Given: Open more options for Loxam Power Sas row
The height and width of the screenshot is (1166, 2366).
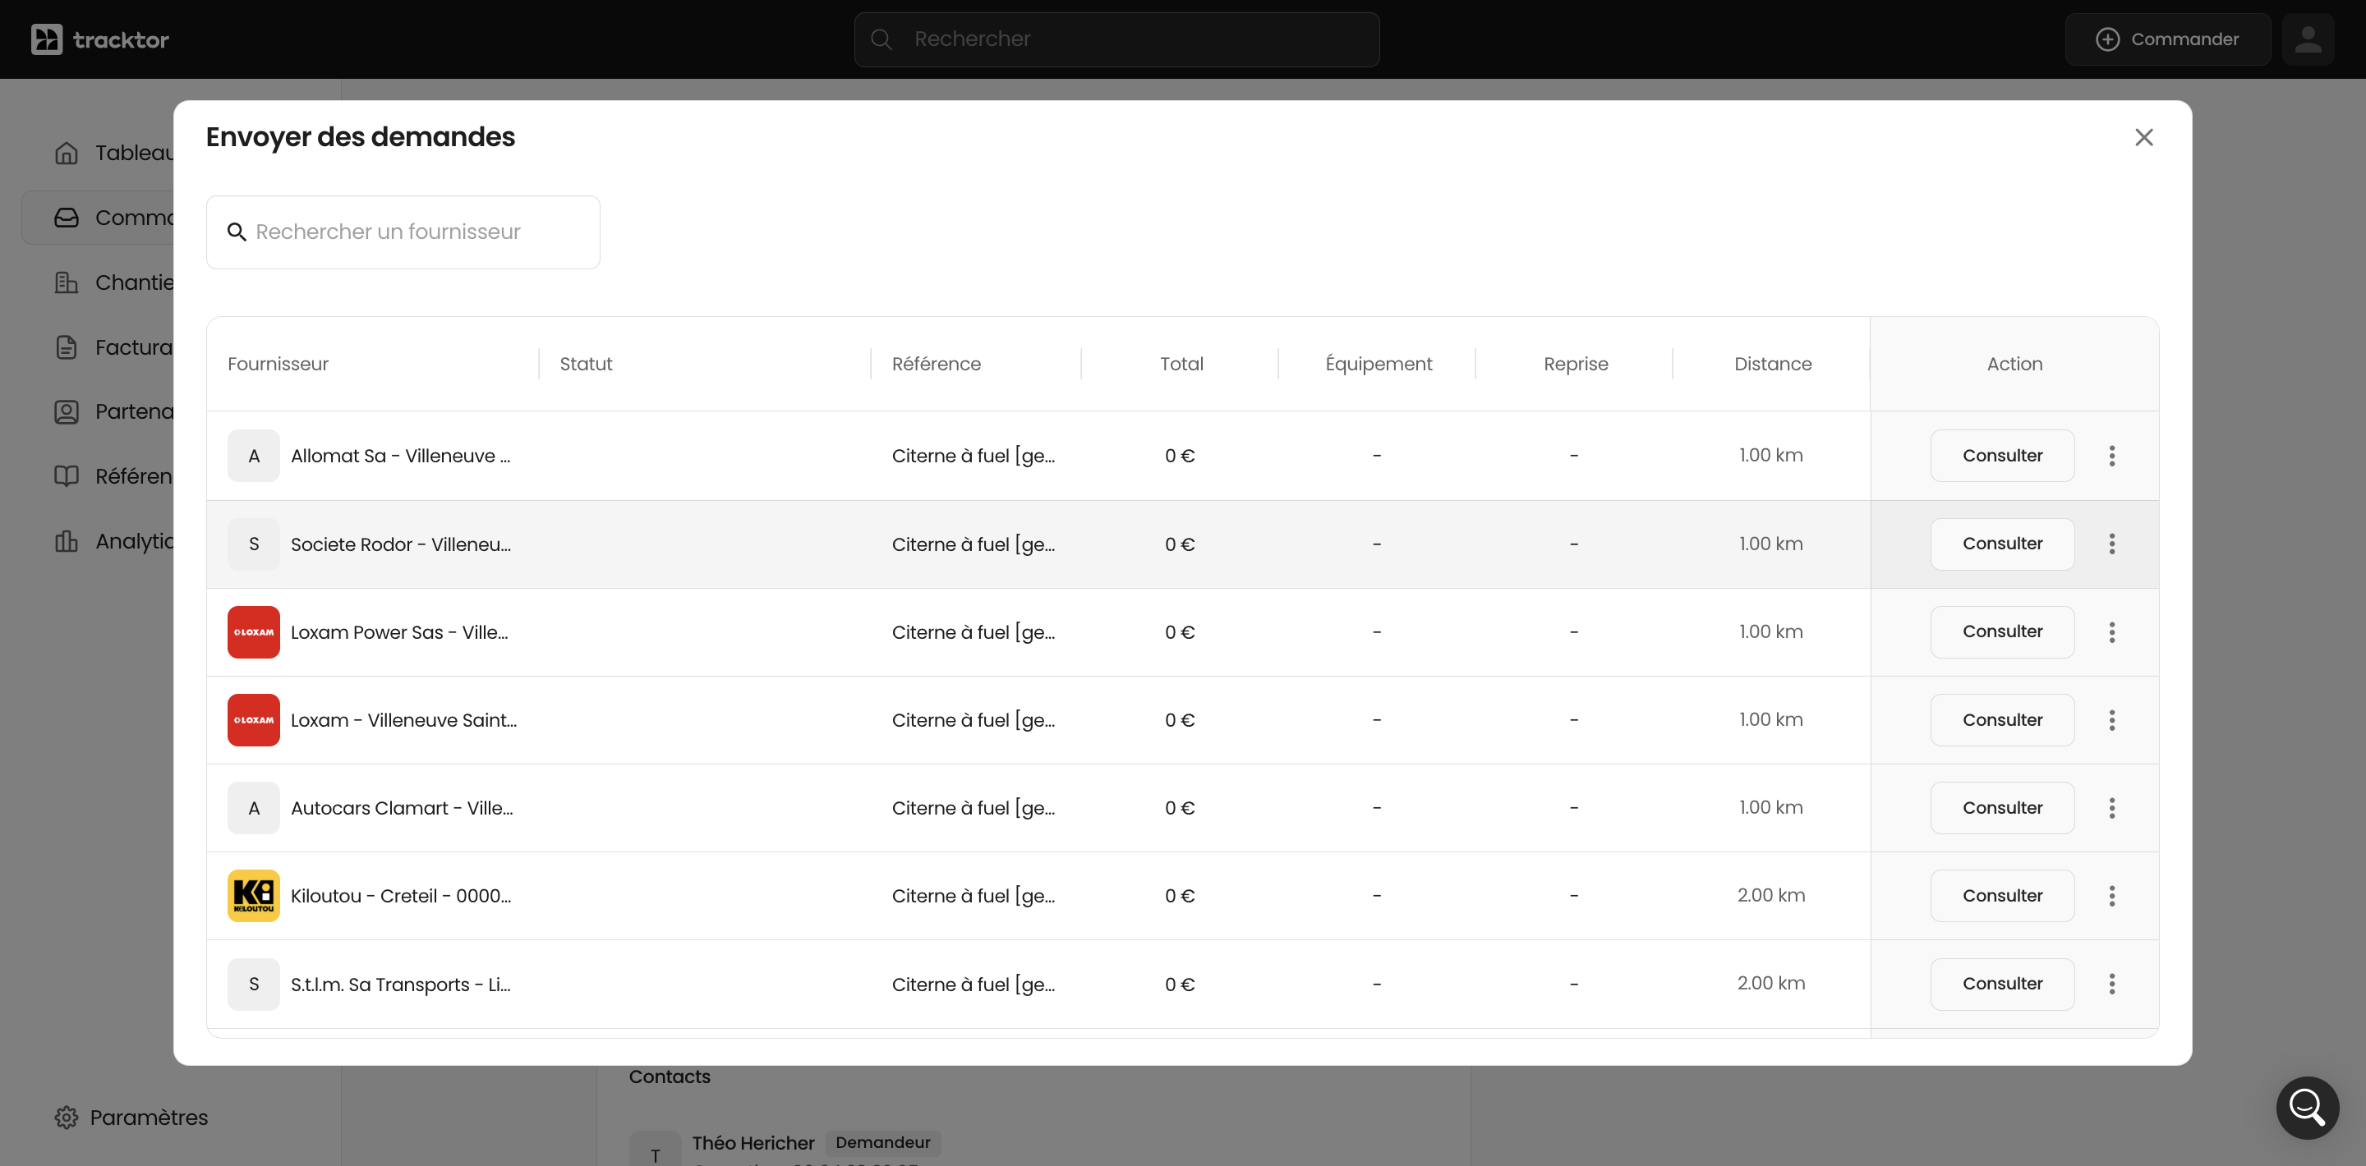Looking at the screenshot, I should tap(2111, 631).
